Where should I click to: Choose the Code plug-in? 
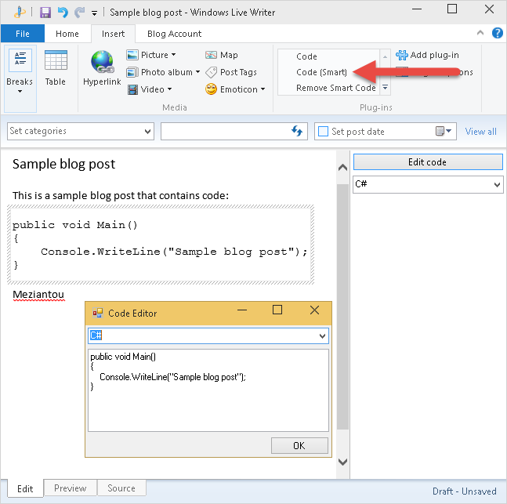(306, 56)
